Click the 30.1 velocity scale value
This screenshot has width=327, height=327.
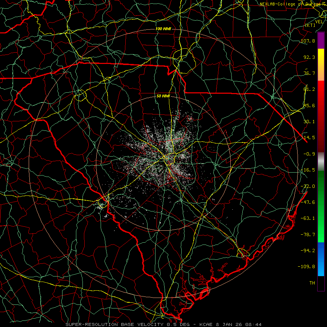click(309, 122)
